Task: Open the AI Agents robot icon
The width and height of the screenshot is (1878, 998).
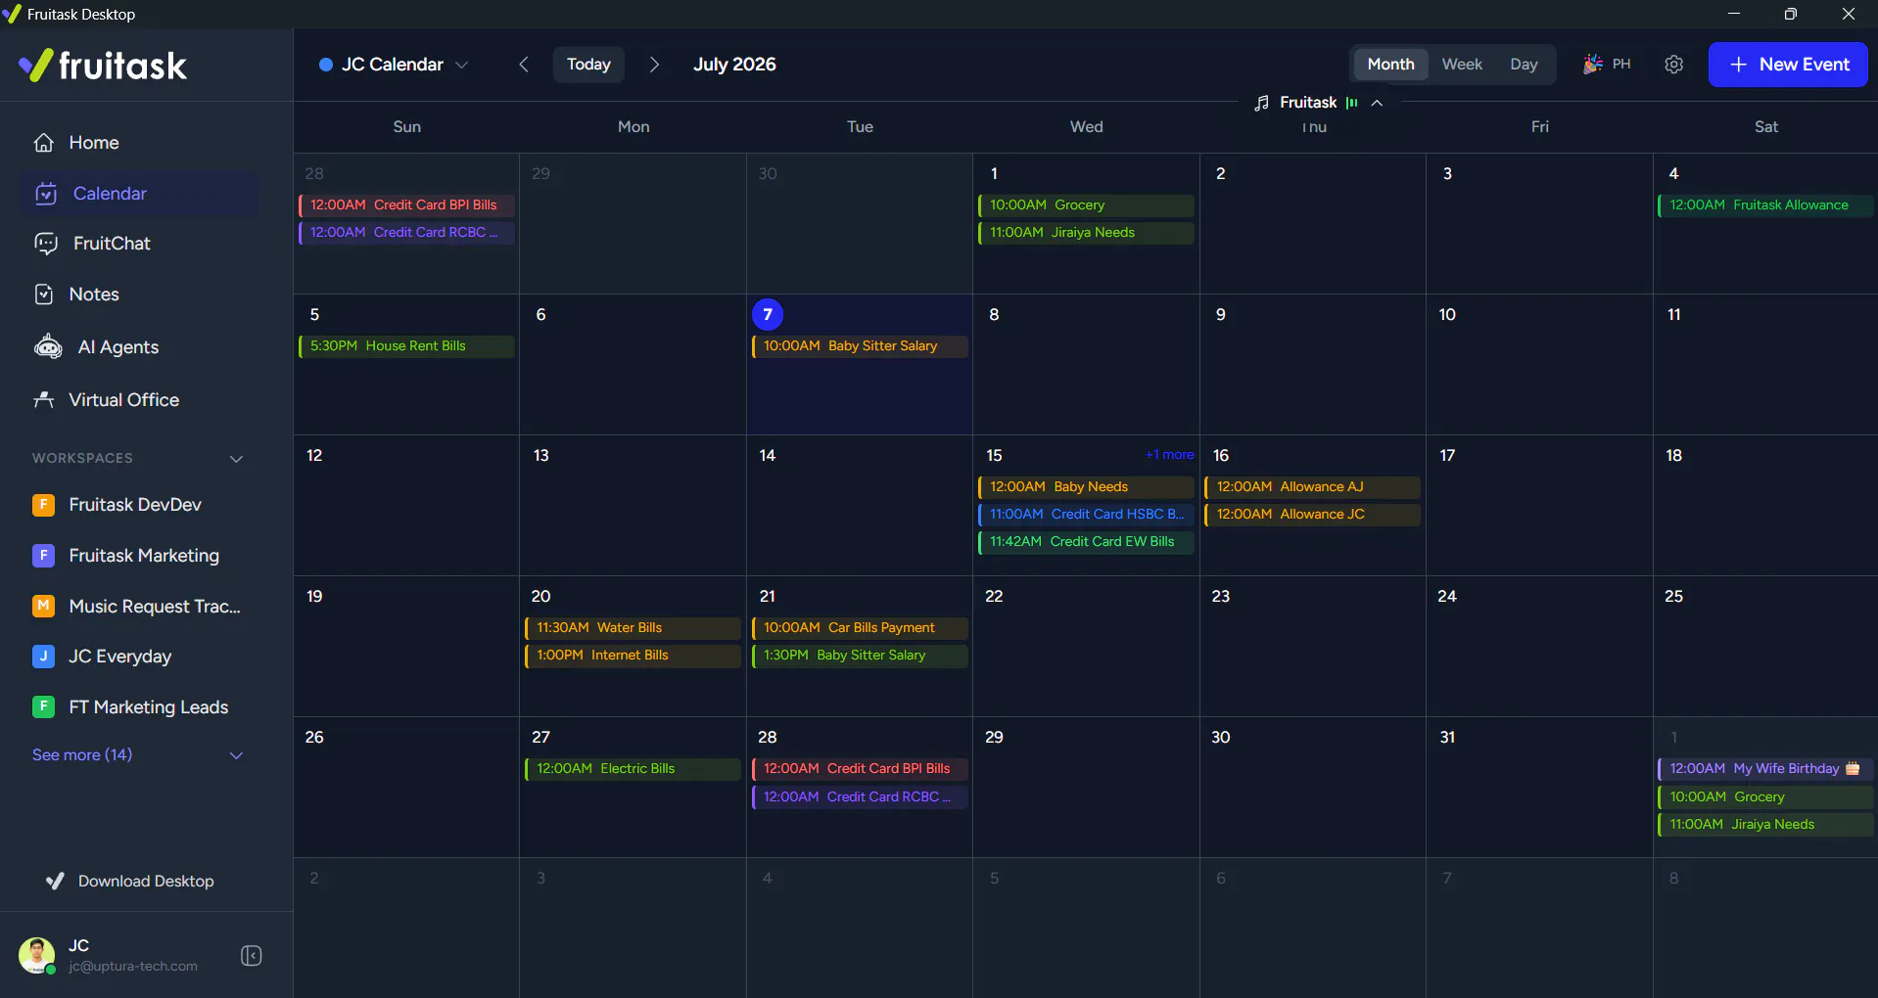Action: (x=48, y=347)
